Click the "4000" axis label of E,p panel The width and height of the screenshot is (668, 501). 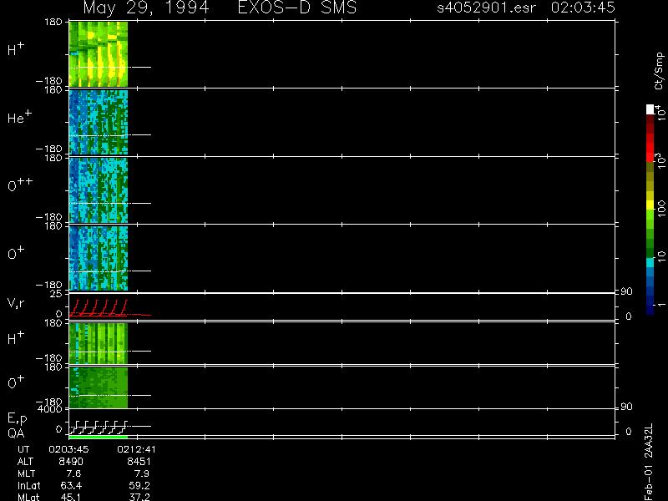(52, 409)
